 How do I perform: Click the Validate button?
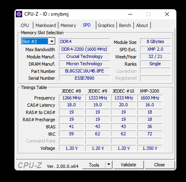[x=128, y=165]
